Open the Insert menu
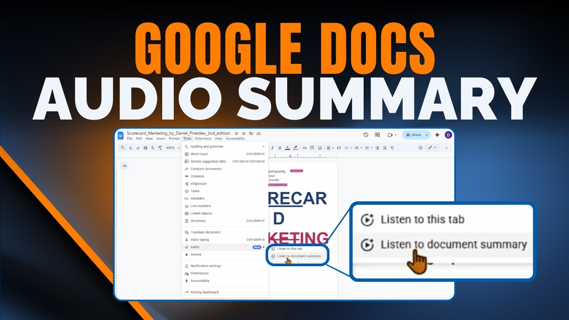Image resolution: width=569 pixels, height=320 pixels. pos(161,139)
